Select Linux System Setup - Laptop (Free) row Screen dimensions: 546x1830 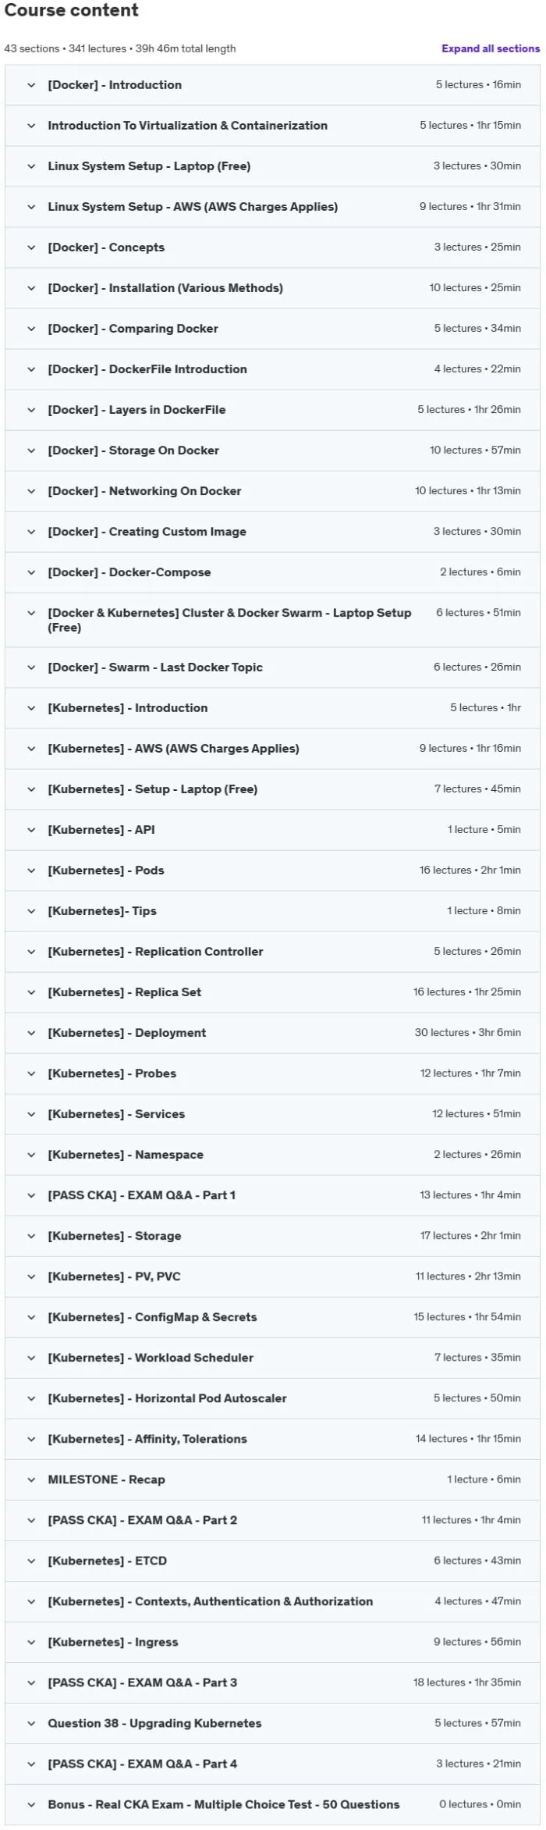272,166
